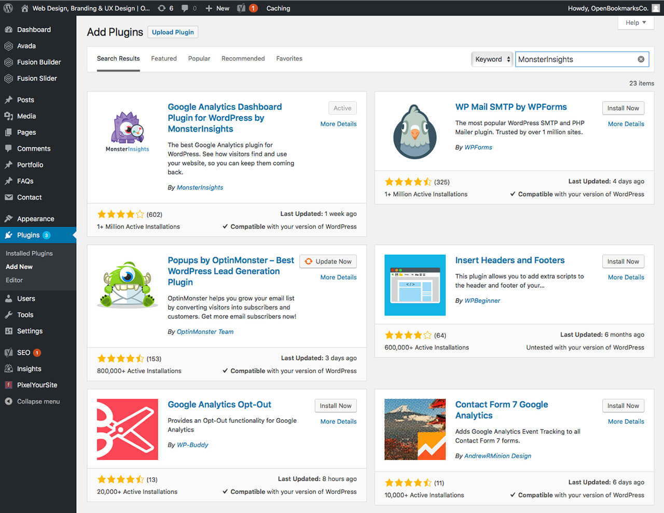
Task: Switch to the Favorites tab
Action: 289,59
